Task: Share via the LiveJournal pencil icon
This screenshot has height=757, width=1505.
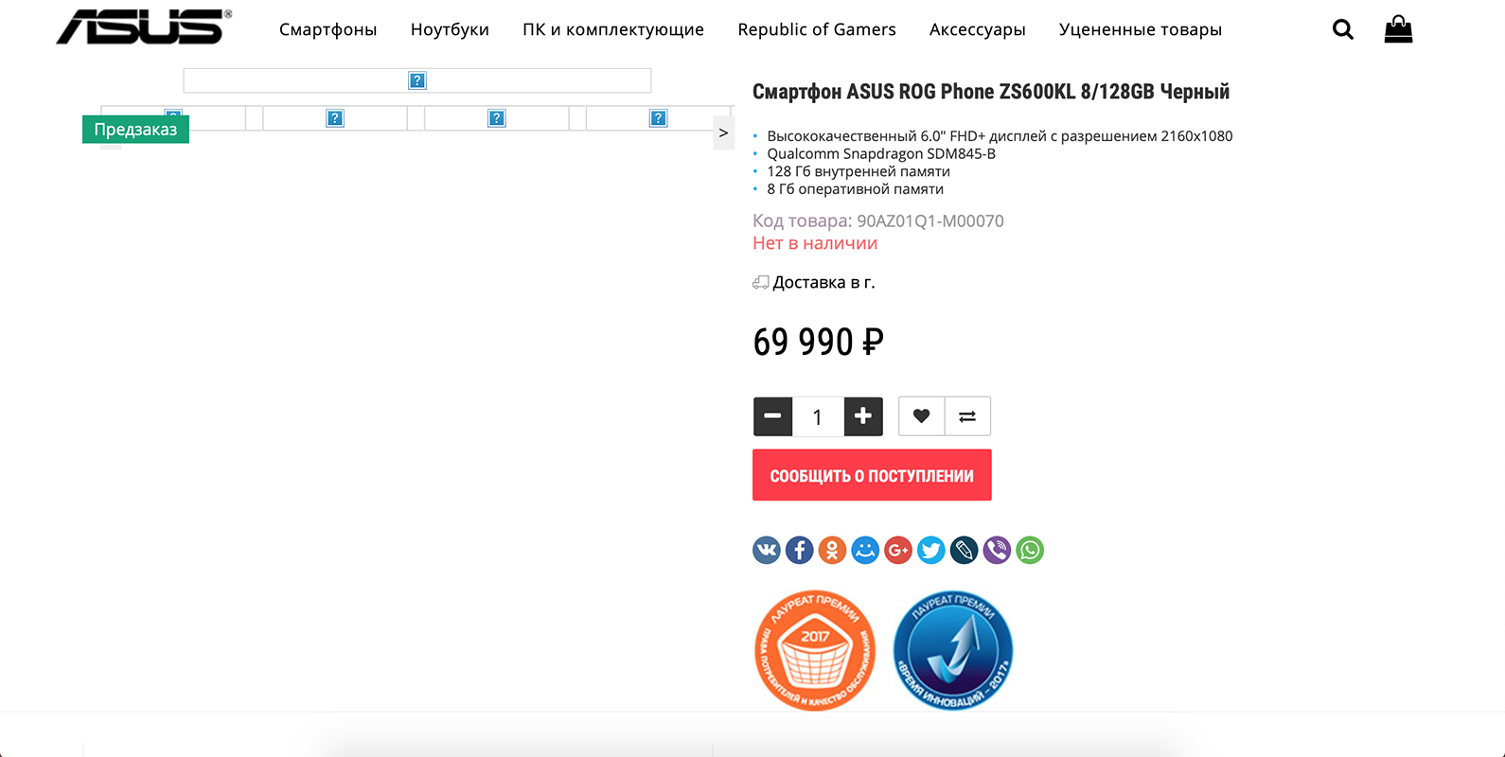Action: click(x=964, y=550)
